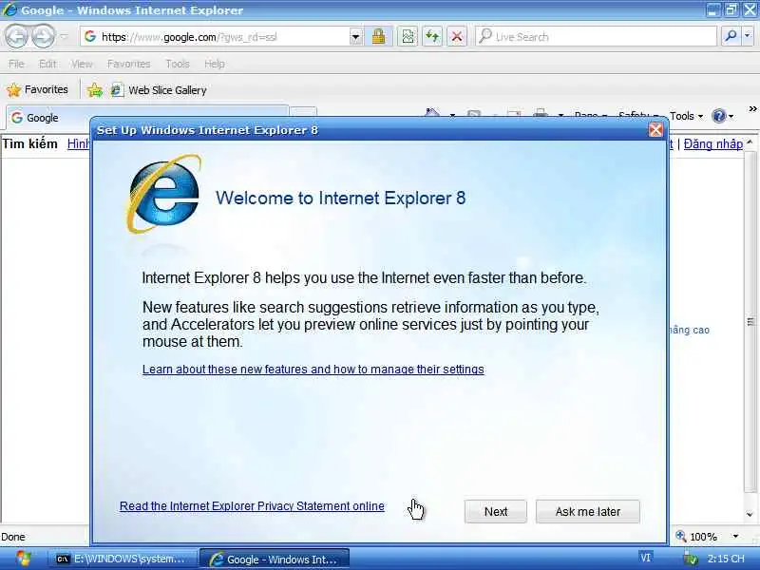Click the Windows Start button
The height and width of the screenshot is (570, 760).
coord(22,559)
